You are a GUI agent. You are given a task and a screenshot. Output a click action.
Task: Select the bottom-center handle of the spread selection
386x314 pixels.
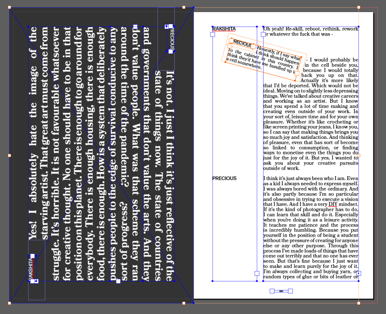184,303
